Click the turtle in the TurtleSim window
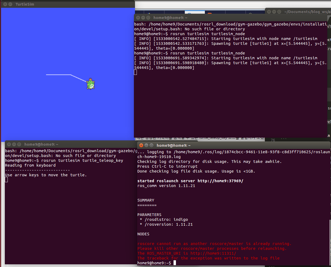 (91, 84)
